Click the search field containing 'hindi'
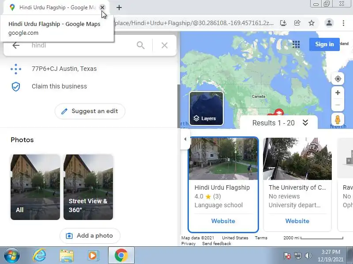 [81, 45]
